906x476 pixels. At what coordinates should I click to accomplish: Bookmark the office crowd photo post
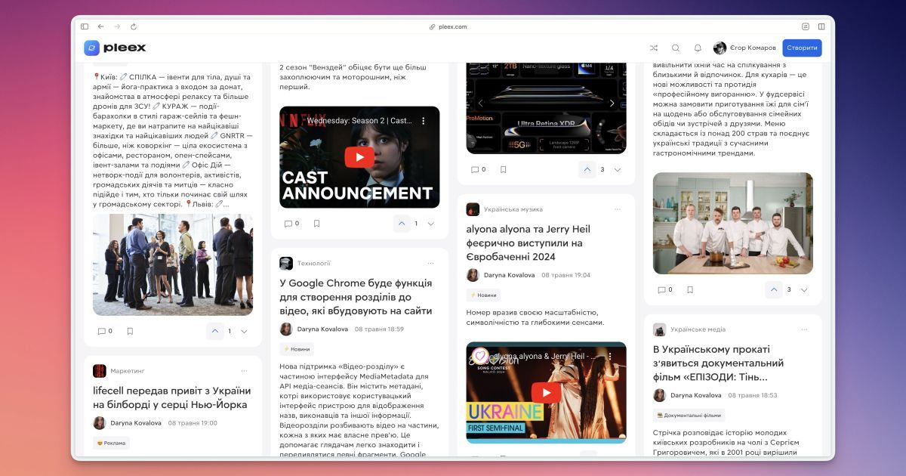(x=130, y=331)
